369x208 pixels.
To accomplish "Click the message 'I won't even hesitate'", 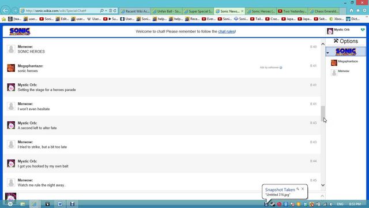I will point(33,109).
